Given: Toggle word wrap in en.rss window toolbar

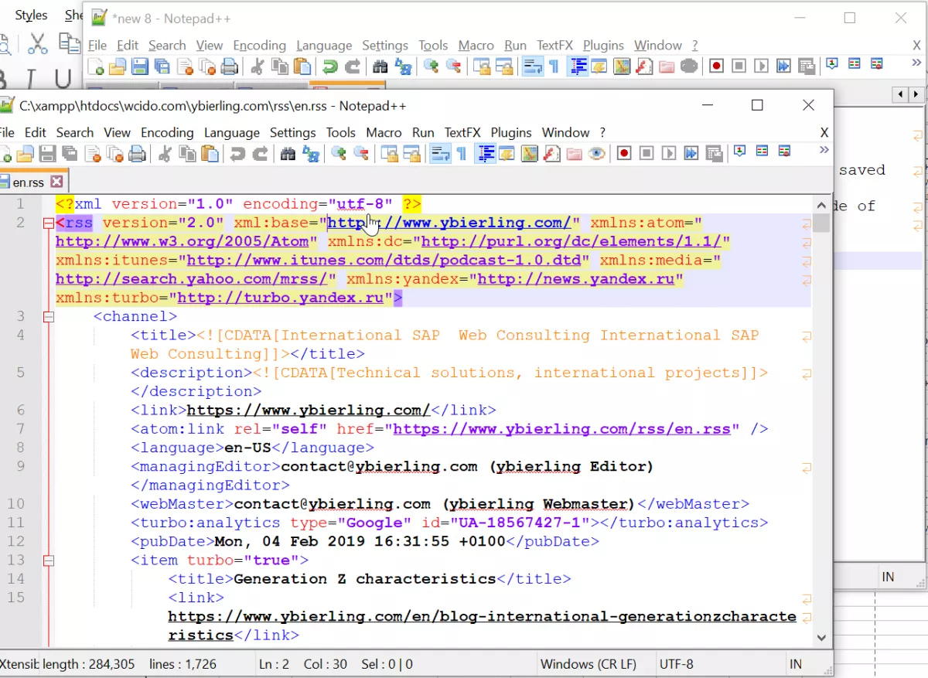Looking at the screenshot, I should 440,154.
